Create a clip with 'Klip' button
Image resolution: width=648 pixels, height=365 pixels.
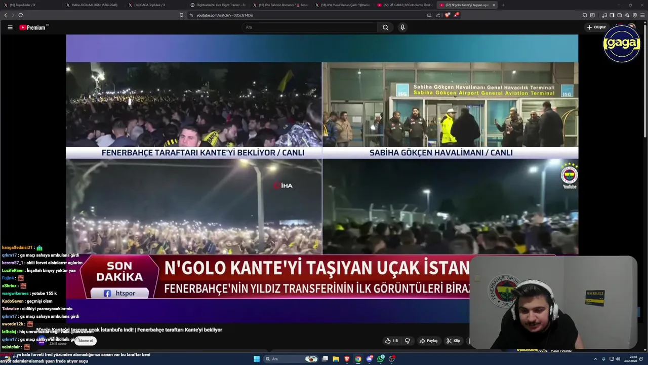tap(453, 341)
